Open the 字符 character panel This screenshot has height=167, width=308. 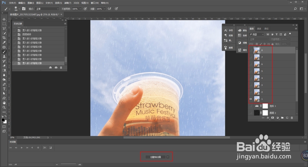pyautogui.click(x=229, y=30)
